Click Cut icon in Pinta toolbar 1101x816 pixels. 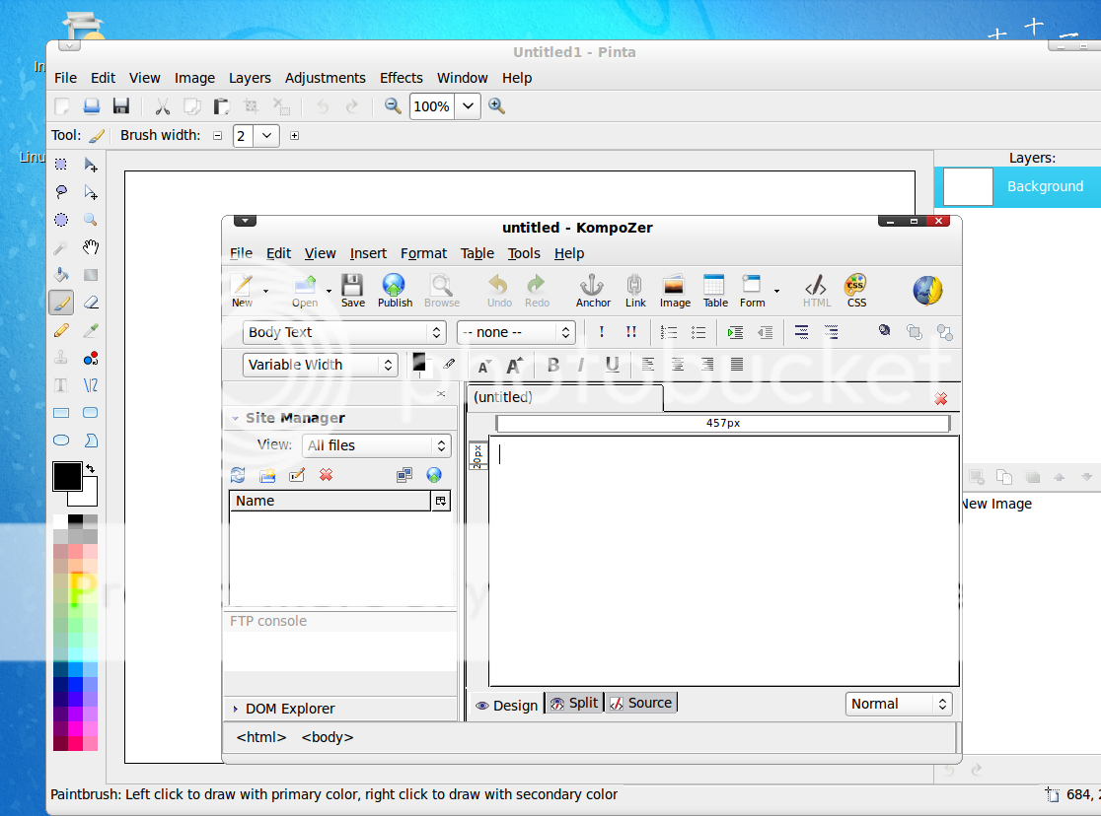point(162,106)
